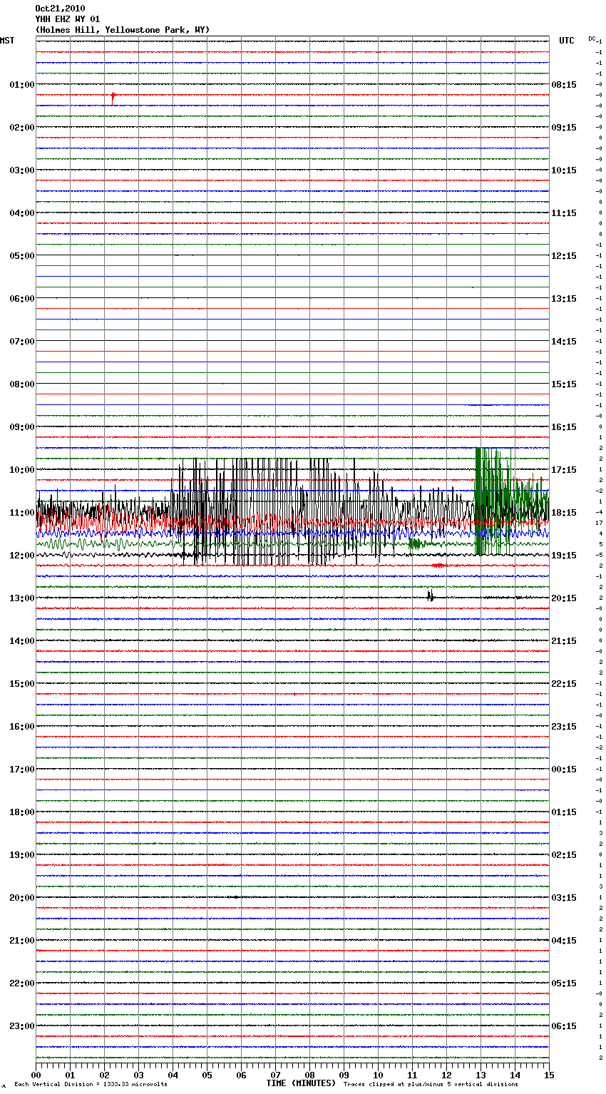606x1094 pixels.
Task: Click the DC offset value 17
Action: point(600,523)
